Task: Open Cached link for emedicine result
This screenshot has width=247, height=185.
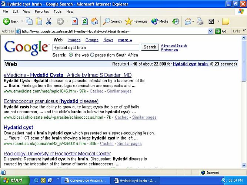Action: [x=97, y=91]
